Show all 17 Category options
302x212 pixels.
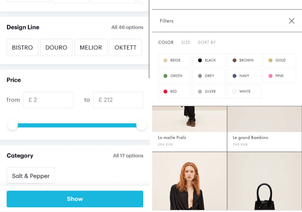tap(128, 156)
